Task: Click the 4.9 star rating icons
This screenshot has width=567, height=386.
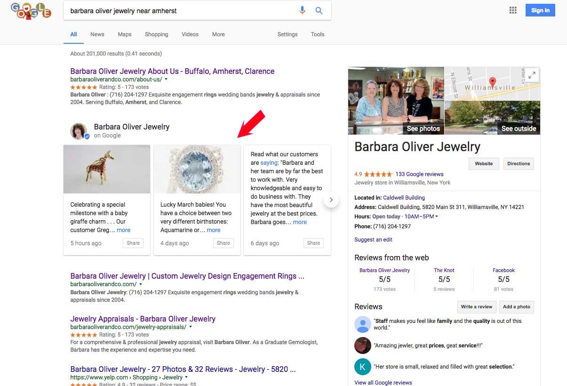Action: (378, 174)
